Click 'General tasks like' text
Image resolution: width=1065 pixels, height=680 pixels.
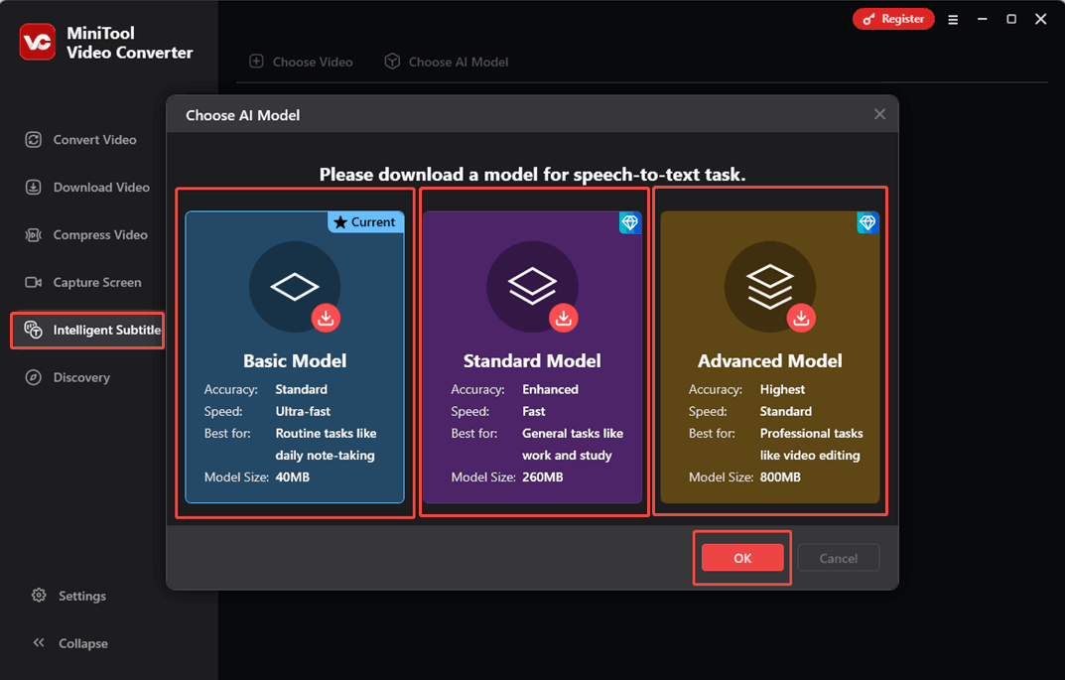[572, 434]
